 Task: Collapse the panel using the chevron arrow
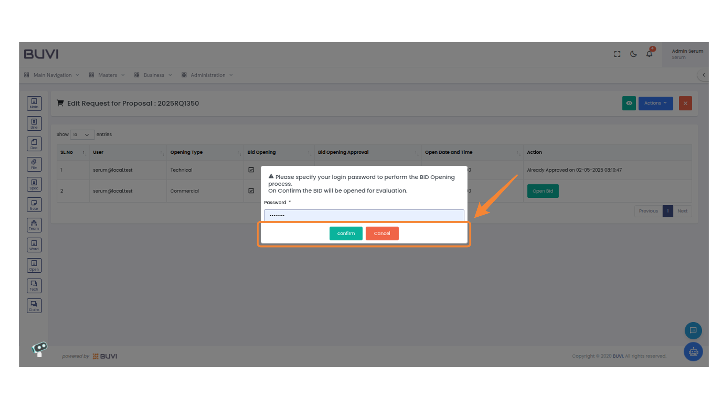tap(704, 75)
